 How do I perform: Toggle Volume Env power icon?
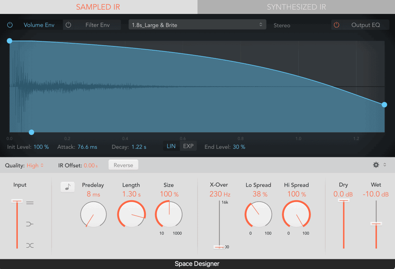[x=10, y=25]
